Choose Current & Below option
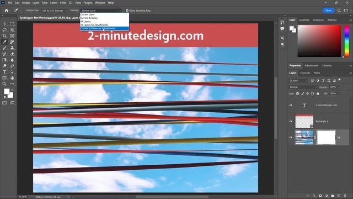Screen dimensions: 353x199 point(104,18)
